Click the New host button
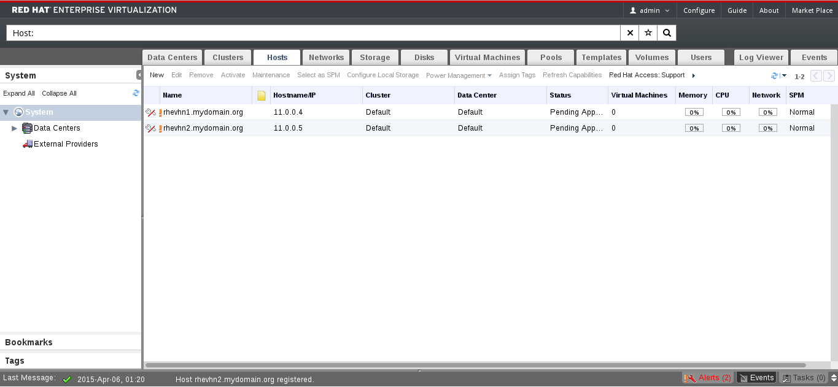 [157, 75]
